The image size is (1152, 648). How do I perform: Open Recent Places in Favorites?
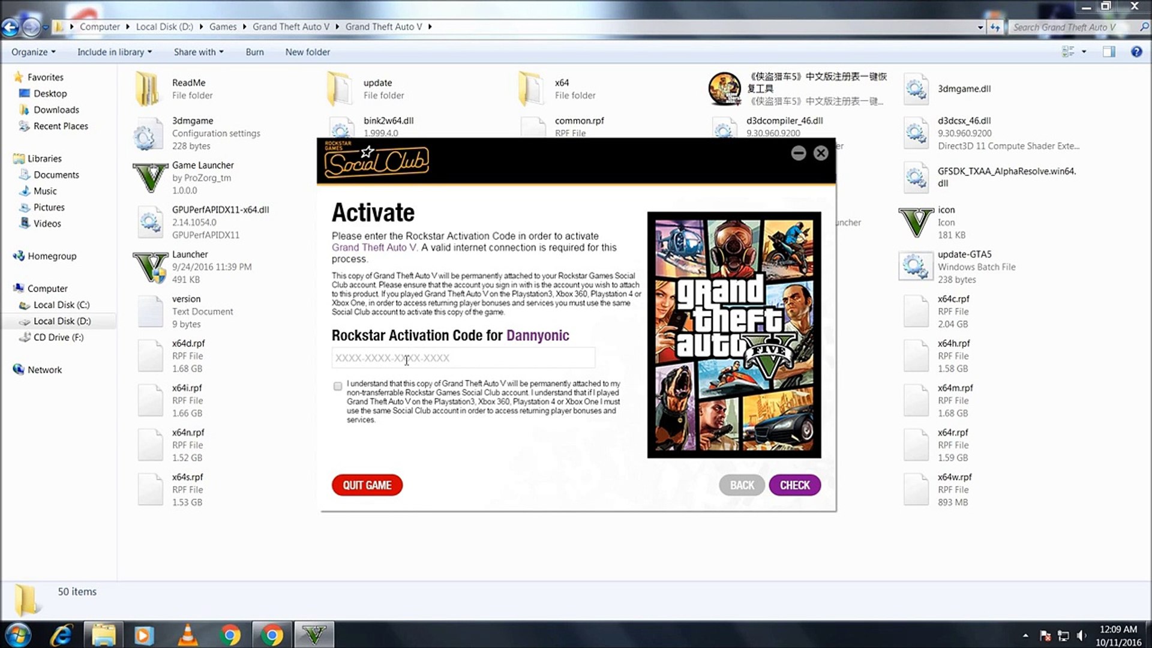pos(61,126)
